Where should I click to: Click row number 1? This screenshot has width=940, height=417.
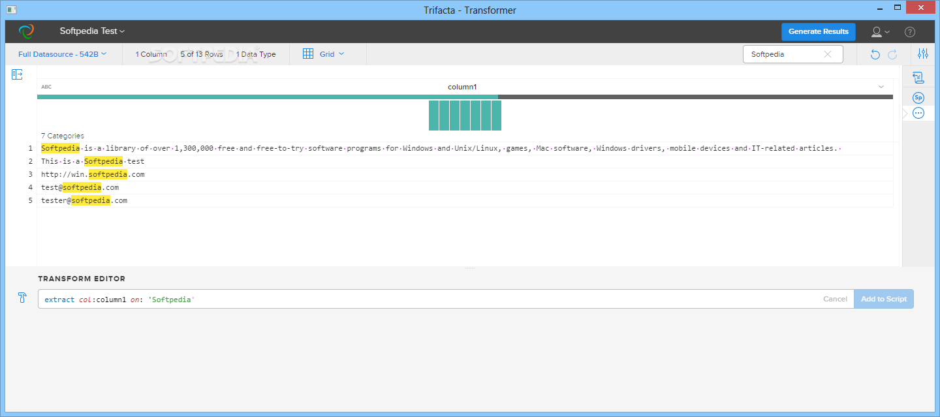pyautogui.click(x=30, y=148)
